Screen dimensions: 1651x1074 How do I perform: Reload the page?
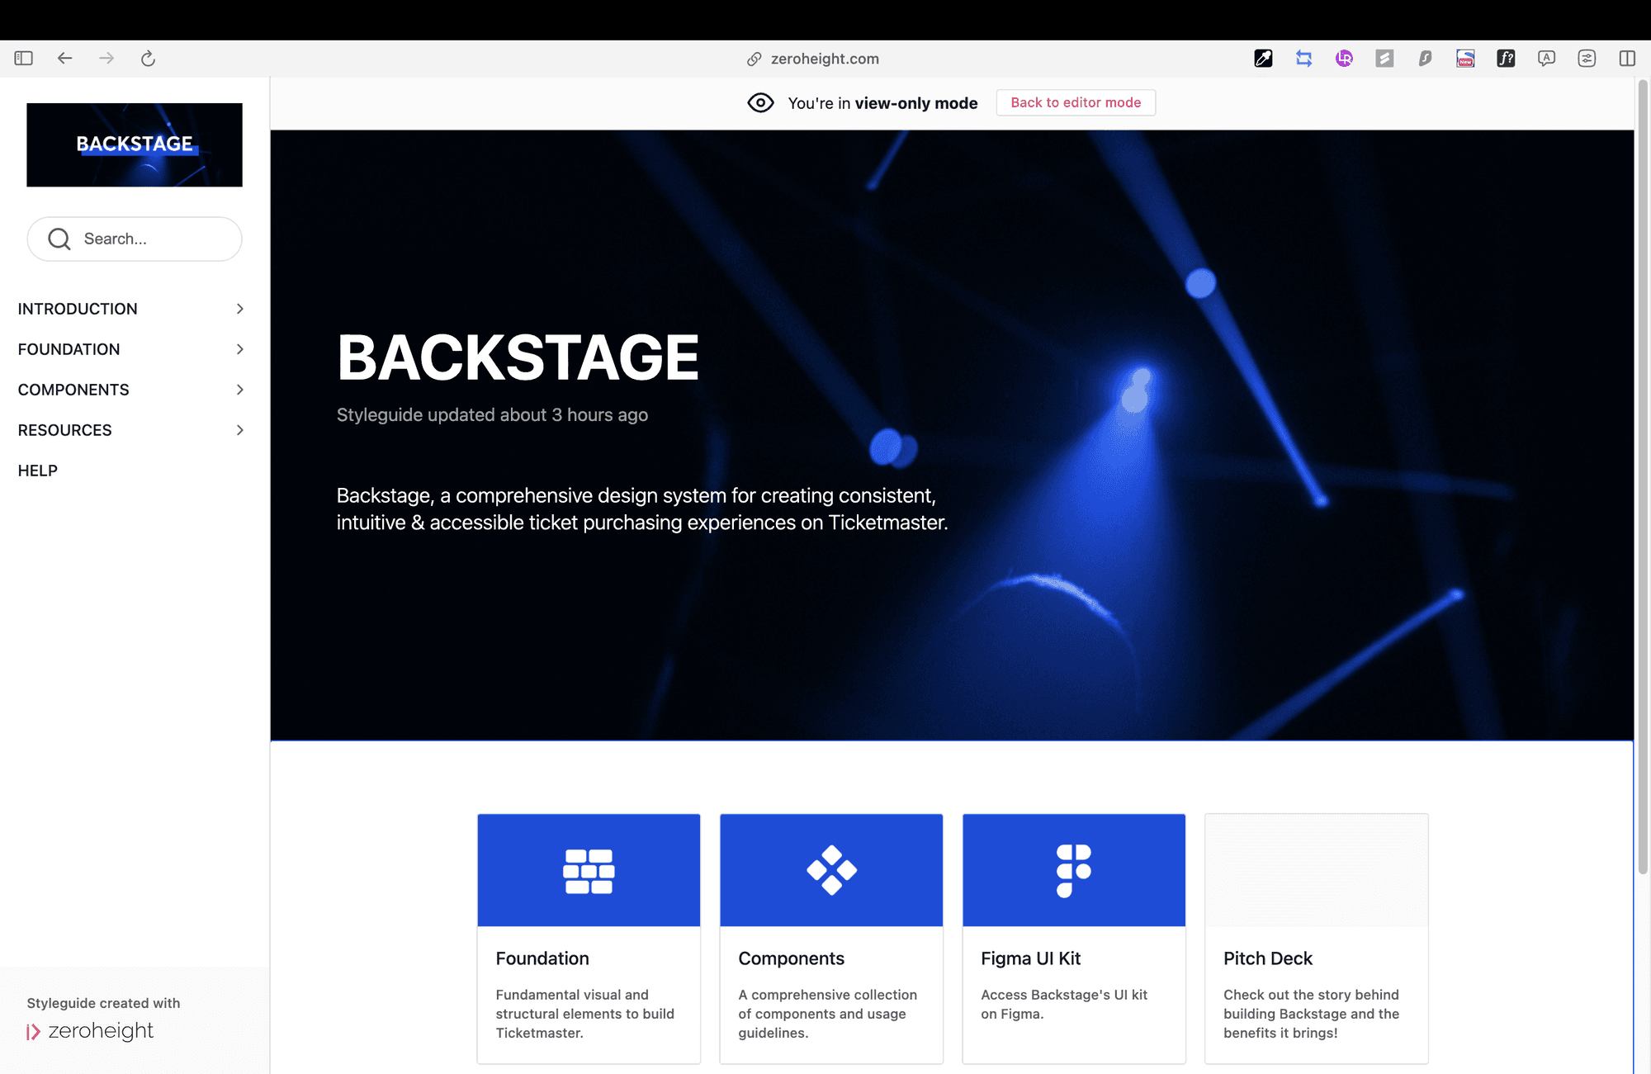(x=148, y=59)
